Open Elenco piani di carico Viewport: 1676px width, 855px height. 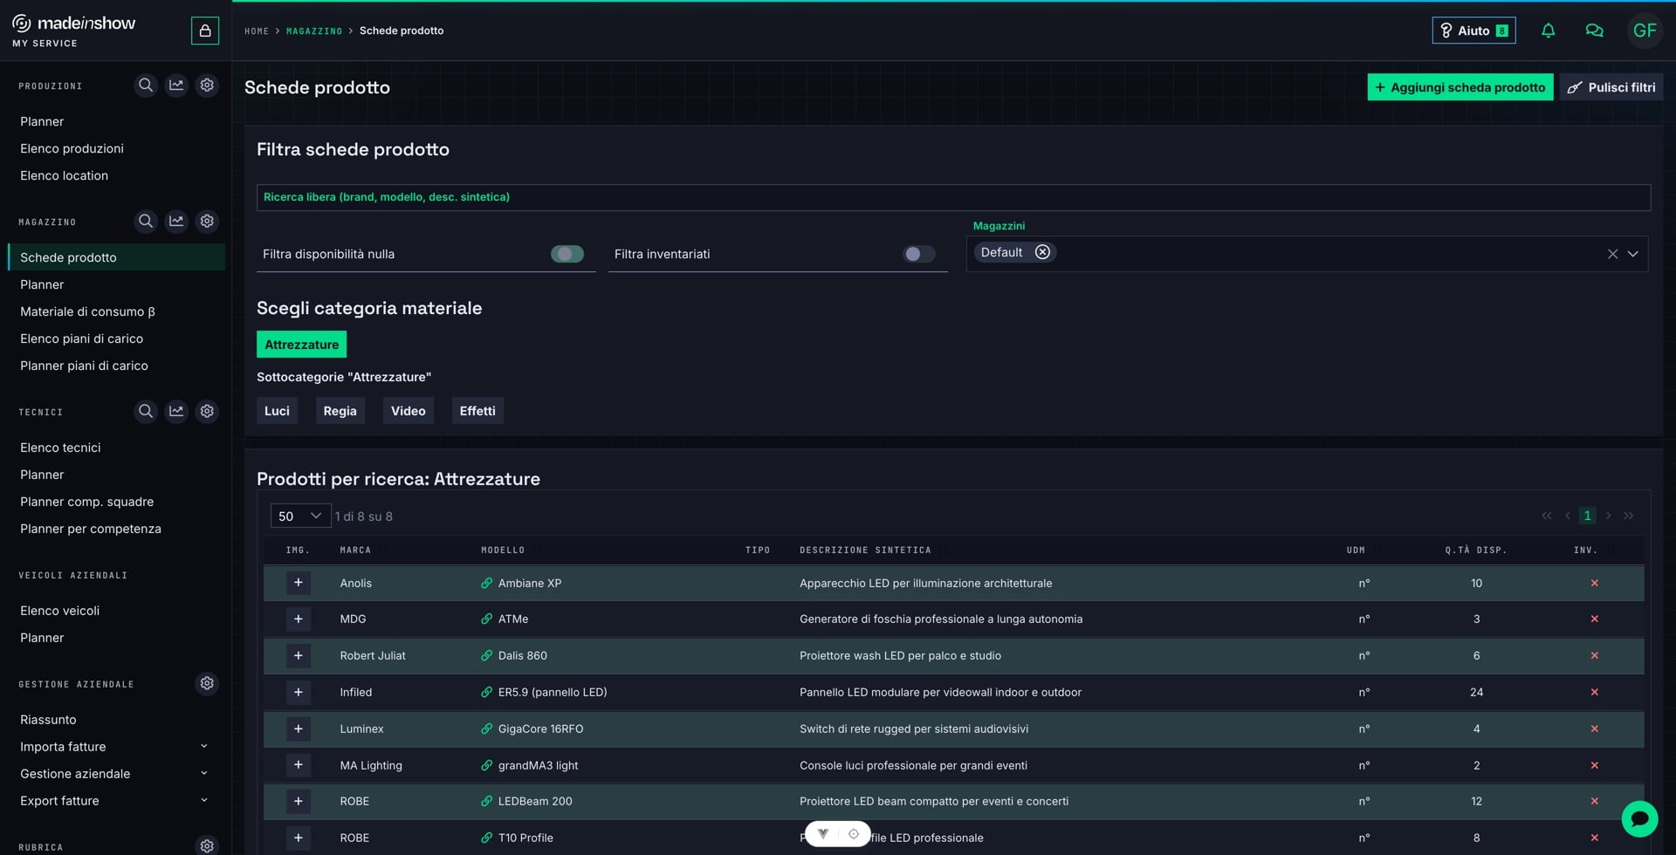coord(81,339)
